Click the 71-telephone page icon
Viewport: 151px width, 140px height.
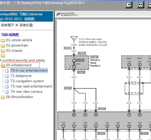tap(7, 76)
